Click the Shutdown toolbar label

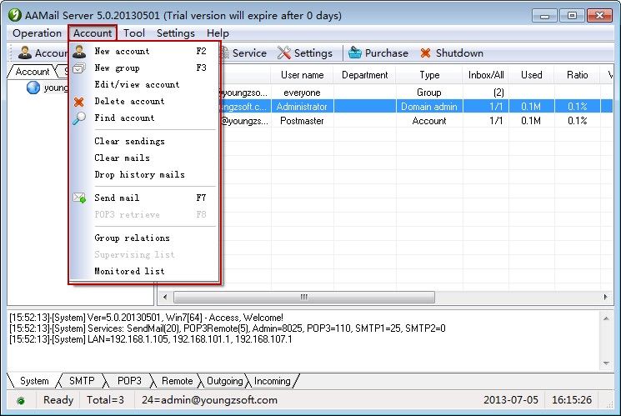pos(459,53)
